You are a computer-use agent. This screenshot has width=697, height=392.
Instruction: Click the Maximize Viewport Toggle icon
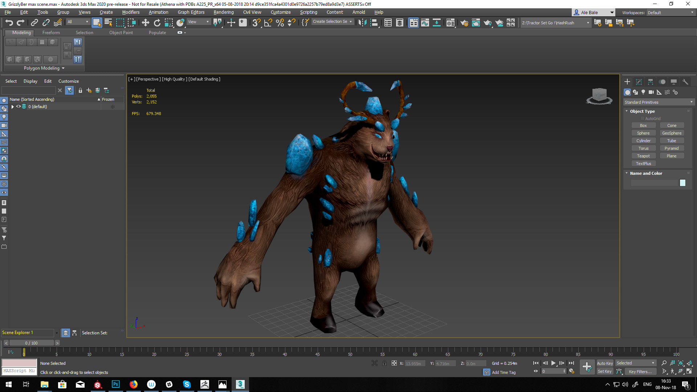point(689,371)
